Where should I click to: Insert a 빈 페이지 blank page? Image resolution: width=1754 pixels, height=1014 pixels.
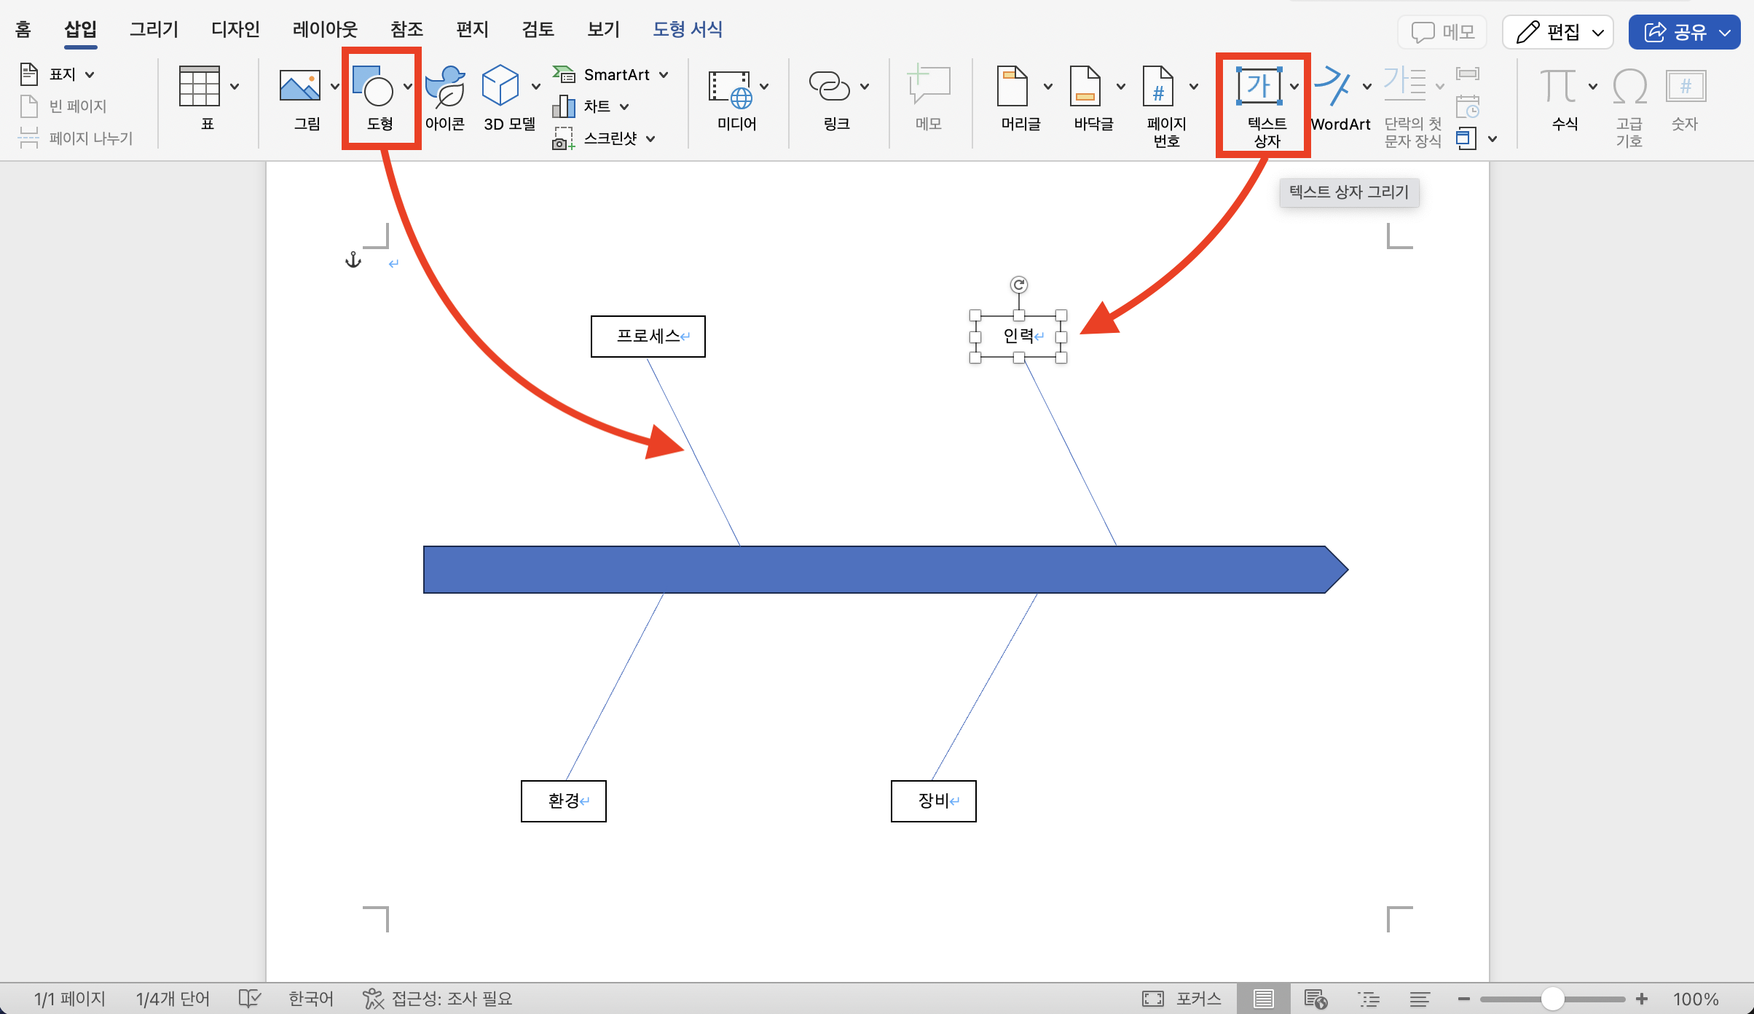point(63,106)
